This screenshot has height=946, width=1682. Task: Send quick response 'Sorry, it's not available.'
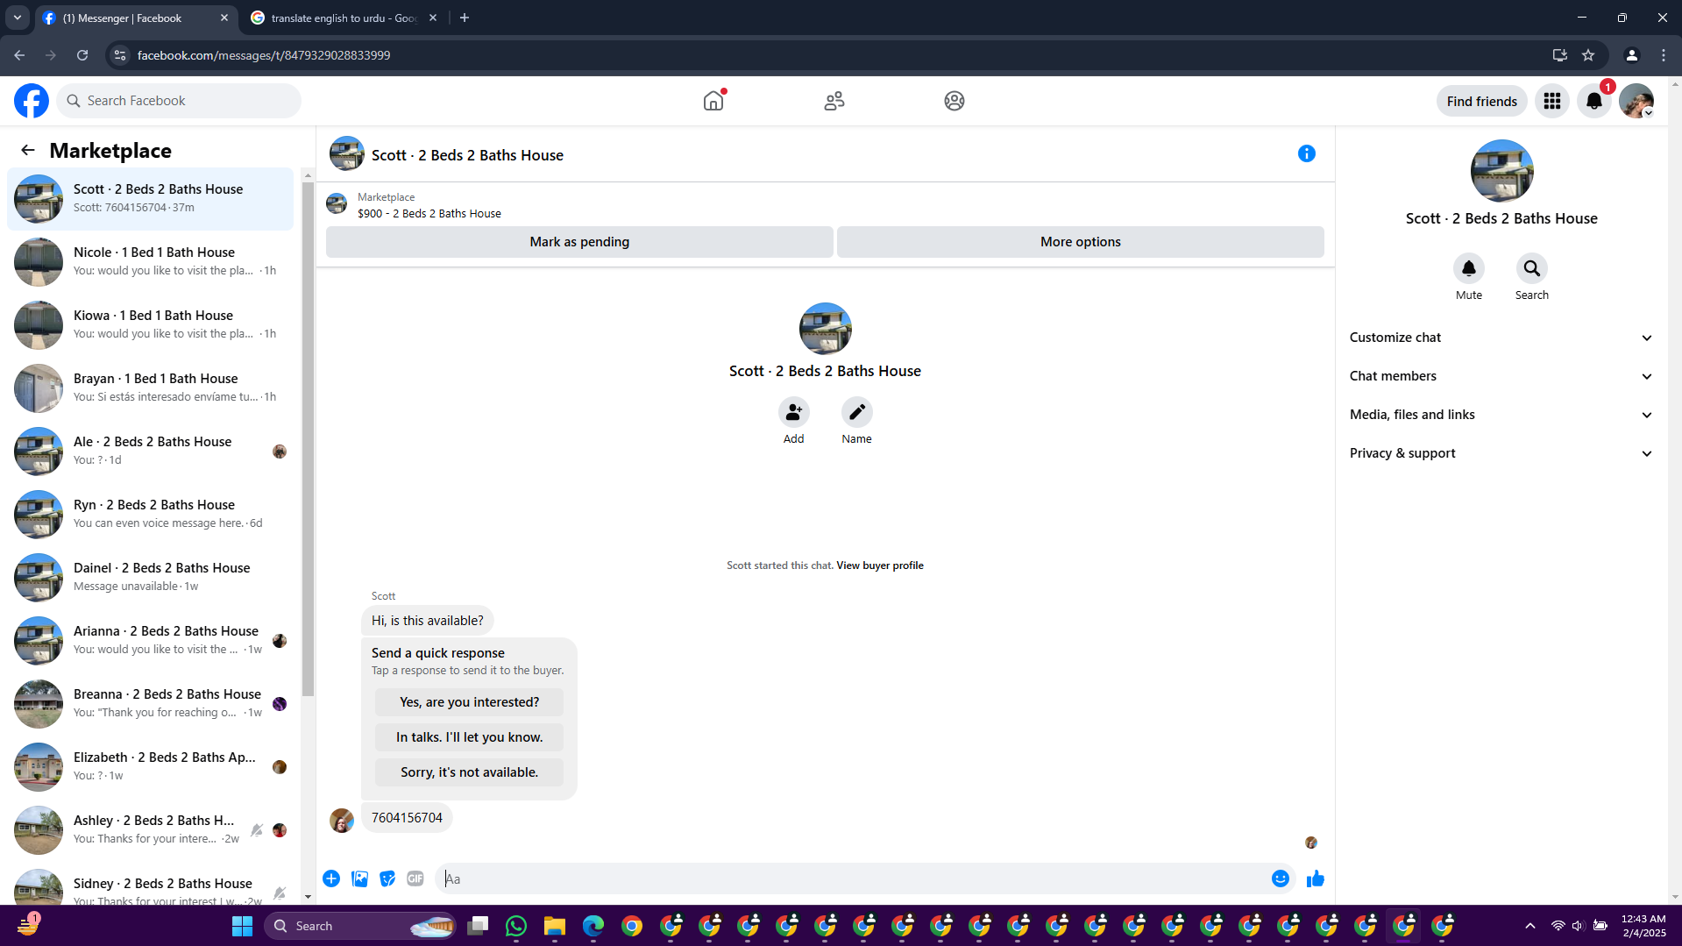point(469,772)
